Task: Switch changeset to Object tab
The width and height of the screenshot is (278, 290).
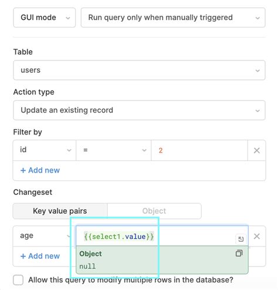Action: click(154, 211)
